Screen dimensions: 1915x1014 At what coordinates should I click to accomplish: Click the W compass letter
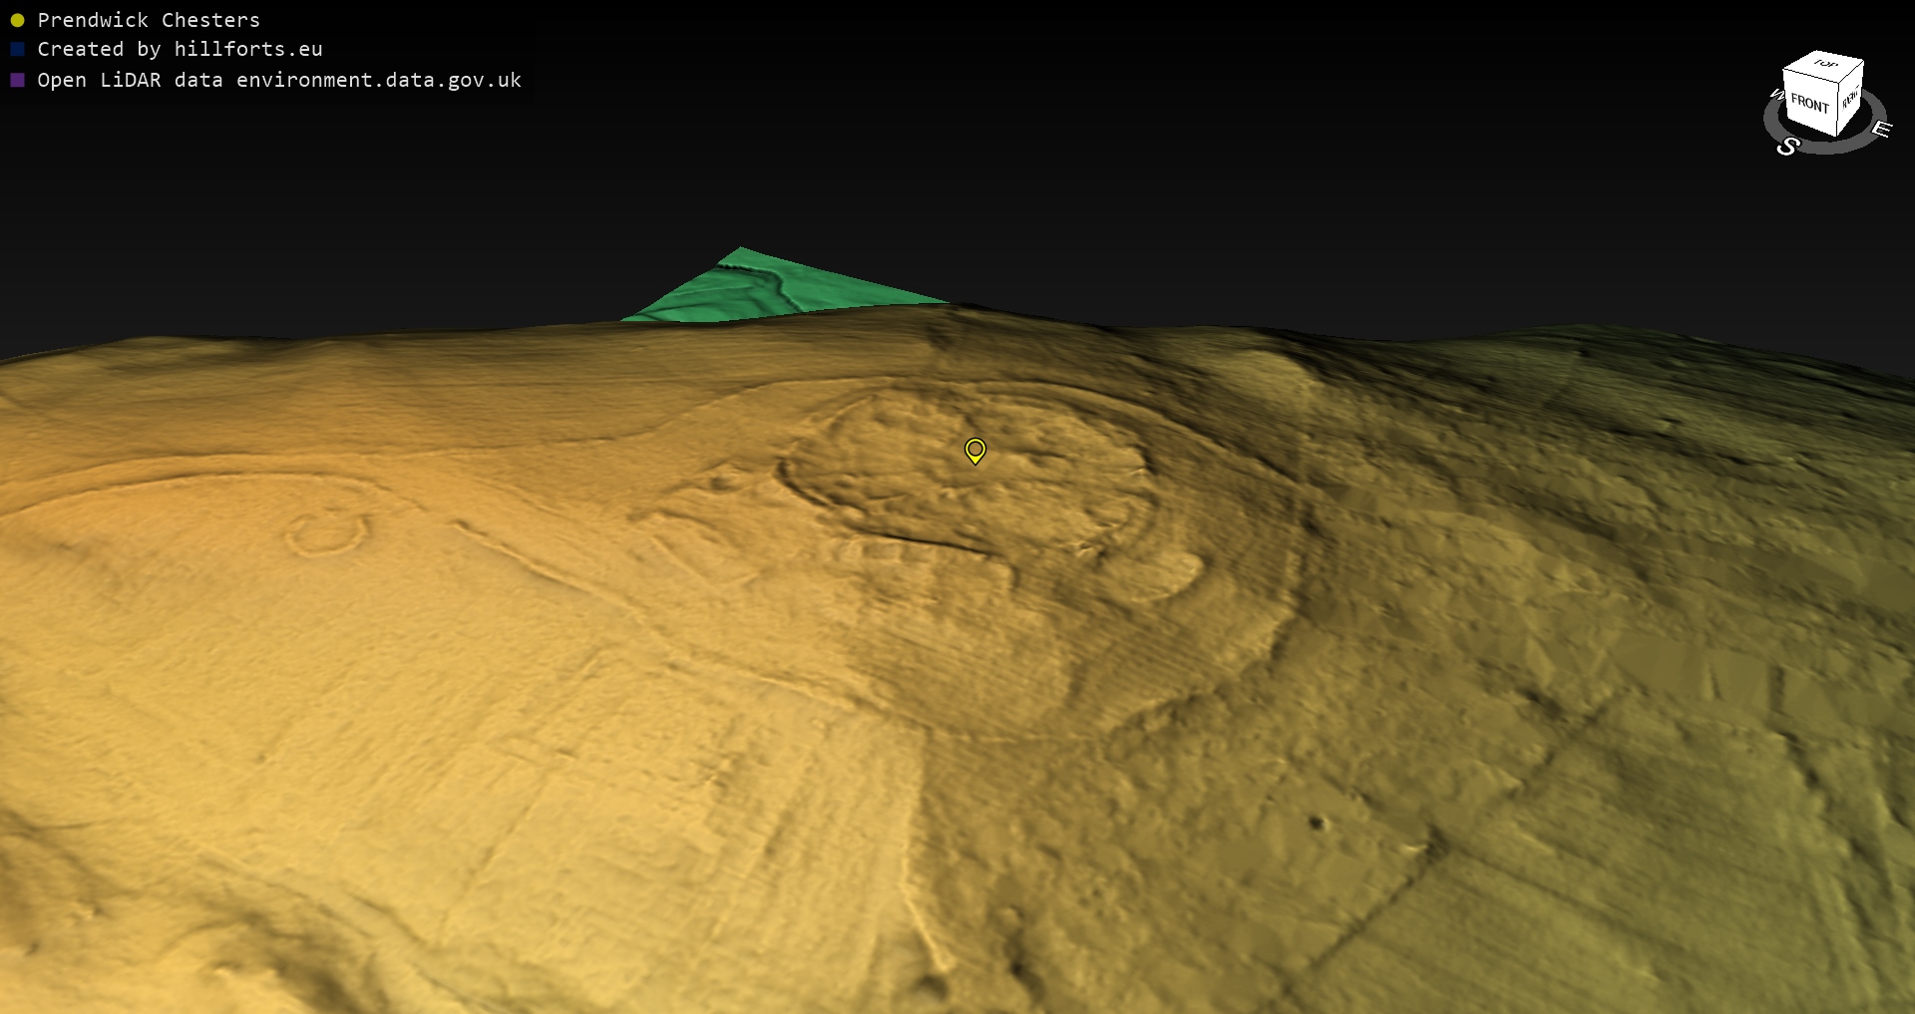coord(1775,95)
